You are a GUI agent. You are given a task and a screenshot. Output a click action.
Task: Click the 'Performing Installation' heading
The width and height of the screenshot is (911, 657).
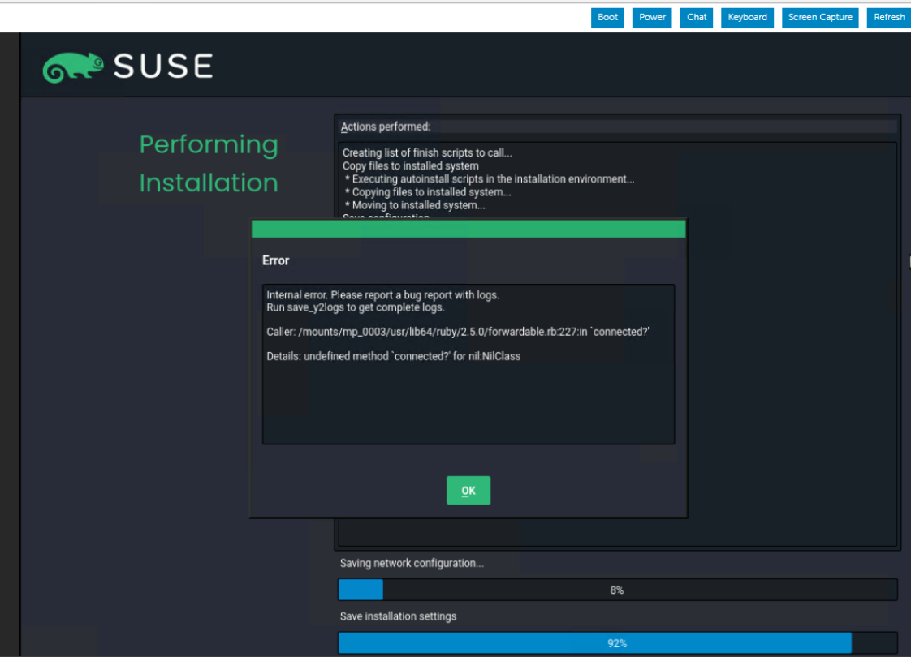209,164
